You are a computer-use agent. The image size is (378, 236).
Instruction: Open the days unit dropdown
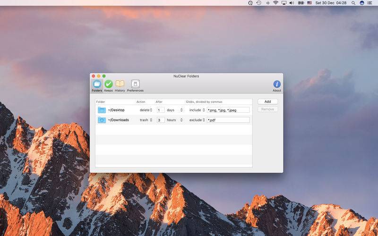tap(175, 110)
